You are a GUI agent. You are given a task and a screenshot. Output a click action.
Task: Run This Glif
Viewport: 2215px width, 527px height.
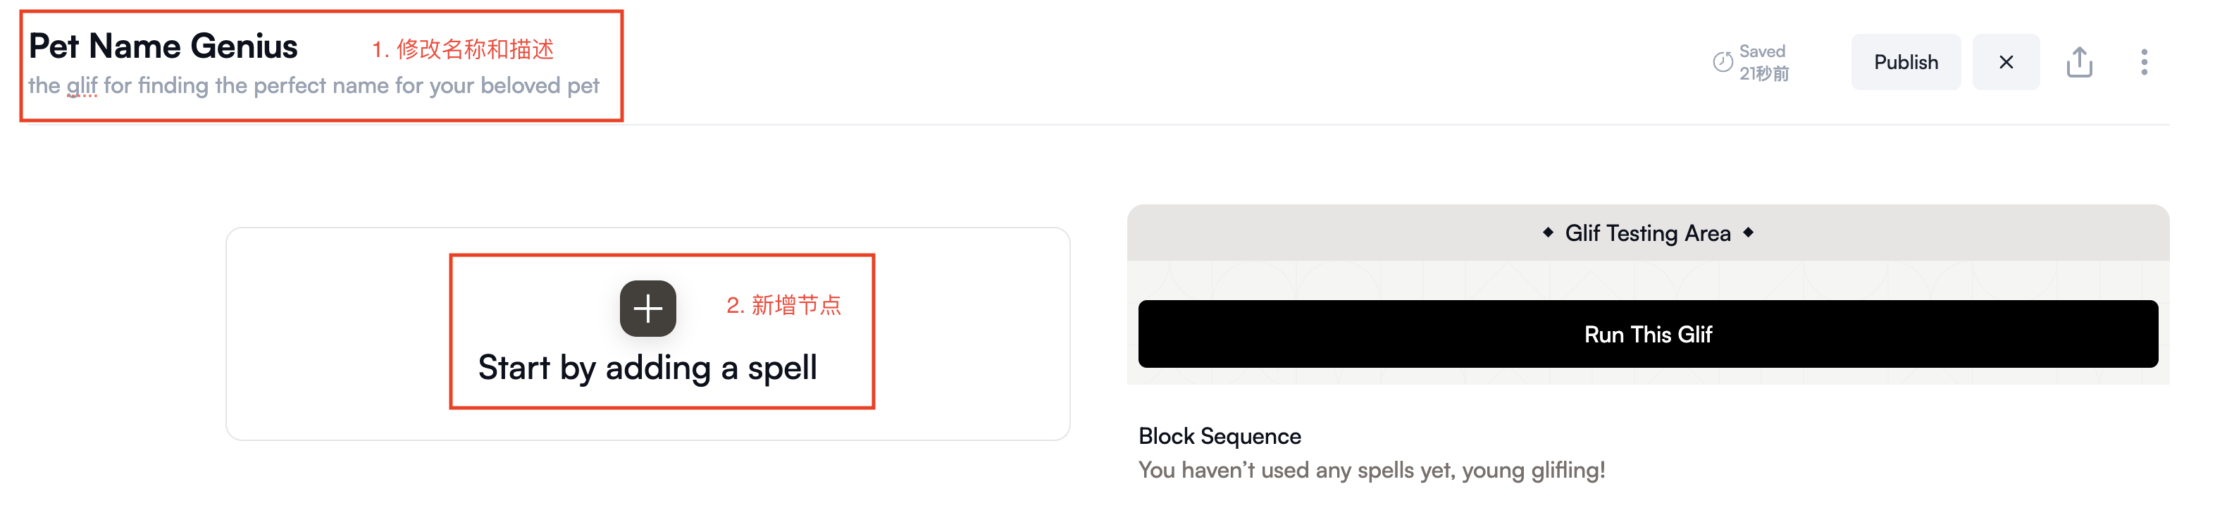click(1647, 333)
